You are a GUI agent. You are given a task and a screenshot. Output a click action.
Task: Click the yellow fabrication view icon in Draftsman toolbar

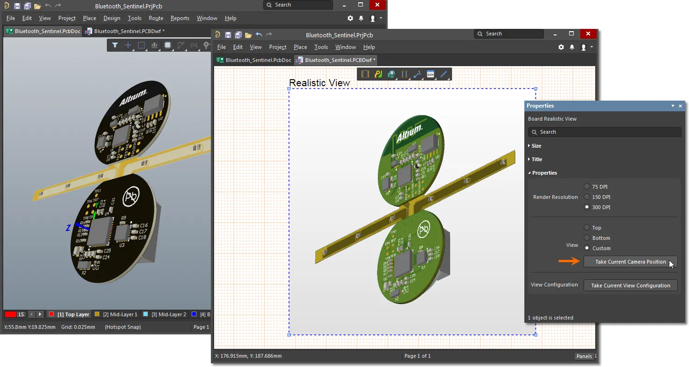[378, 74]
